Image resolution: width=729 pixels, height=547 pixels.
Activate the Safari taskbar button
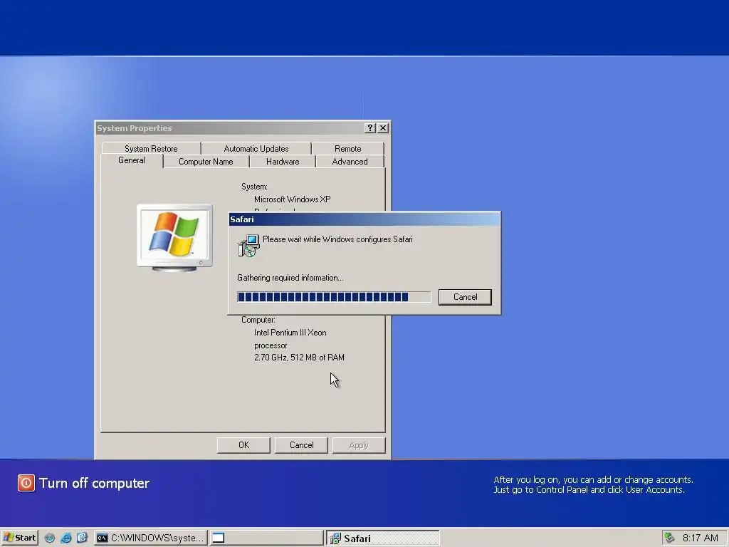coord(382,538)
